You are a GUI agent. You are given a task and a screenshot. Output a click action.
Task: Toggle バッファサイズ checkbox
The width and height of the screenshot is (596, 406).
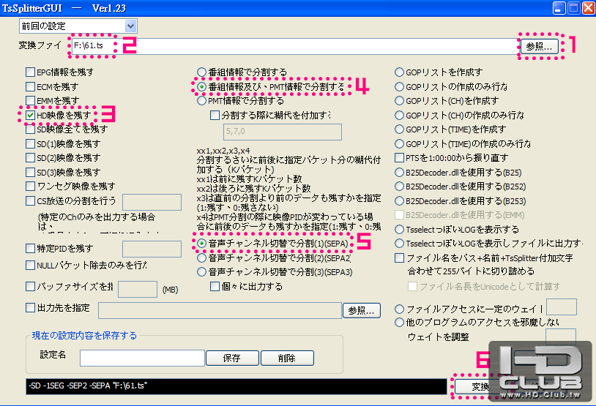click(x=31, y=286)
